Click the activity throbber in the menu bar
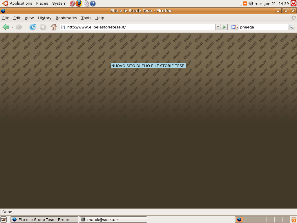Screen dimensions: 297x223 coord(294,18)
